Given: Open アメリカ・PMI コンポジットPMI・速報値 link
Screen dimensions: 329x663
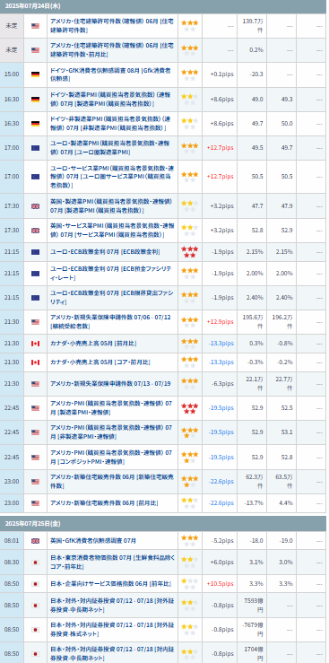Looking at the screenshot, I should tap(111, 457).
